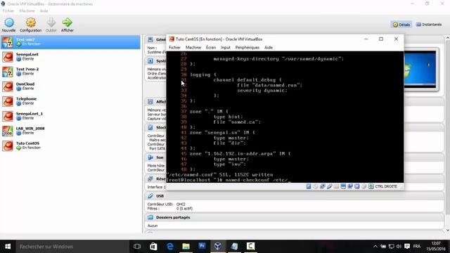Click in Rechercher sur Windows search box

[72, 247]
